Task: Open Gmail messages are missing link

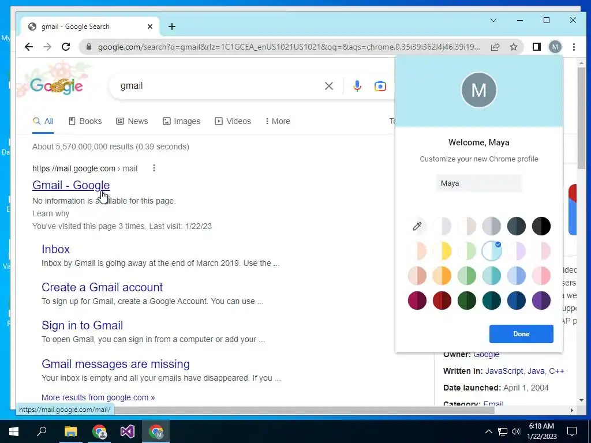Action: coord(115,364)
